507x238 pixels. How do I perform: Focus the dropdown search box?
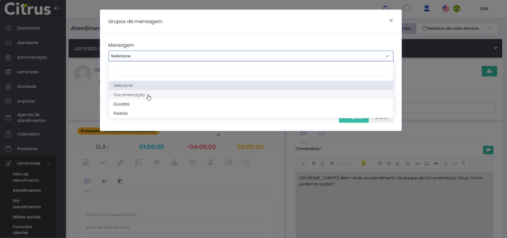tap(251, 71)
